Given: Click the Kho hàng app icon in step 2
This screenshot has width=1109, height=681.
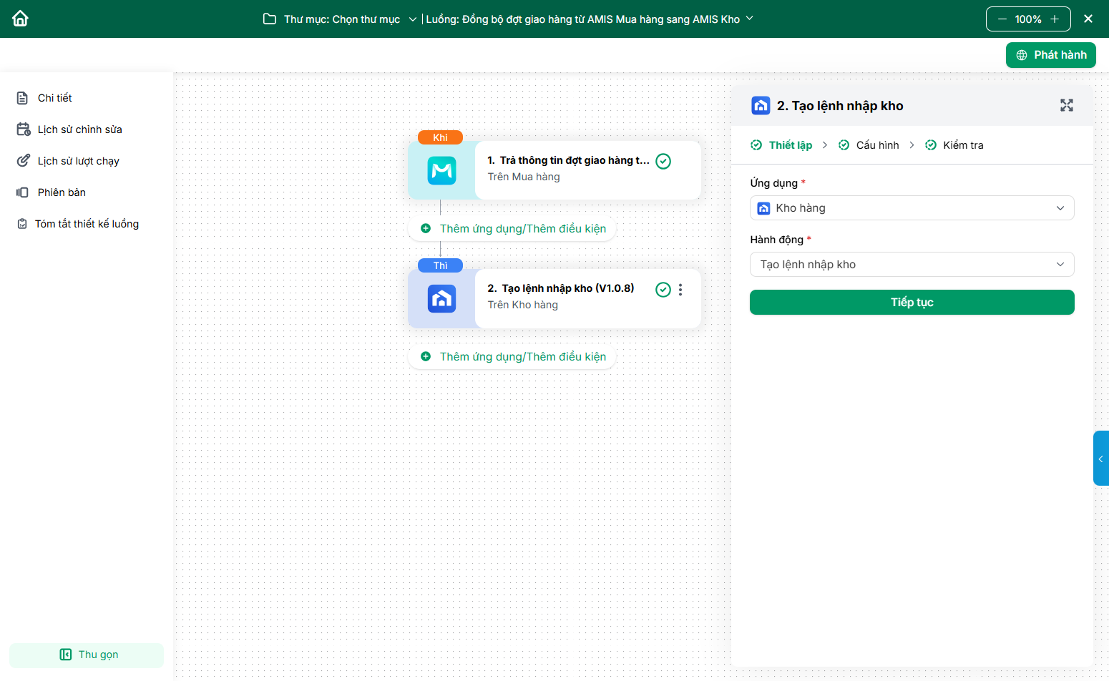Looking at the screenshot, I should click(x=441, y=299).
